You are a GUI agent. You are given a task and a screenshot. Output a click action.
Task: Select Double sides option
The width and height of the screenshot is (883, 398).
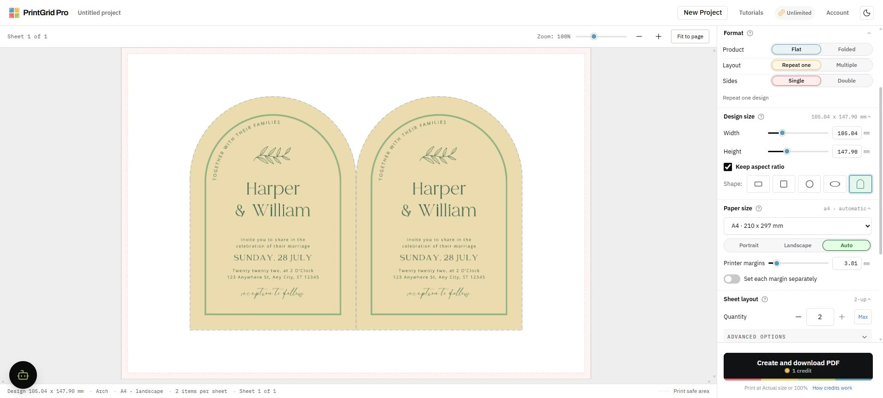[847, 81]
